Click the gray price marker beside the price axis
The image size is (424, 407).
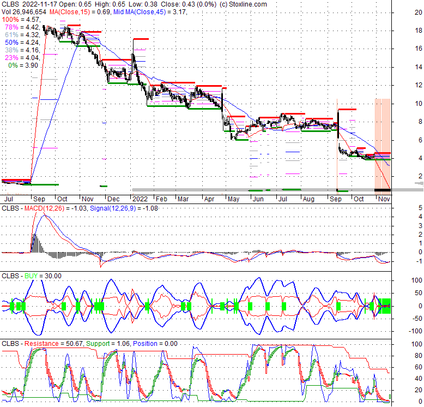tap(420, 184)
